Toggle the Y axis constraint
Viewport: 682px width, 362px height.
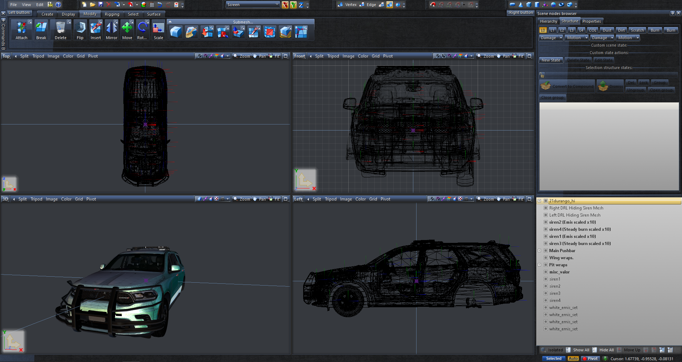(x=293, y=5)
